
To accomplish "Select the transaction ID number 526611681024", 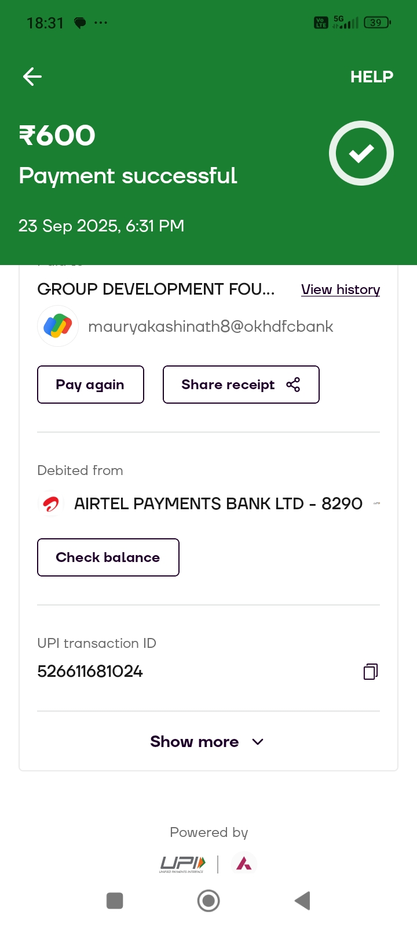I will click(90, 672).
